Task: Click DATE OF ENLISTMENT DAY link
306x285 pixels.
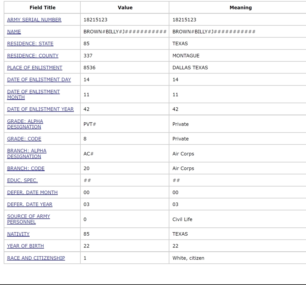Action: point(39,80)
